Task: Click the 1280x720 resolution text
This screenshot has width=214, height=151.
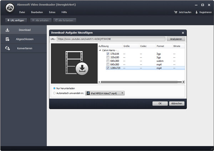Action: click(x=115, y=68)
